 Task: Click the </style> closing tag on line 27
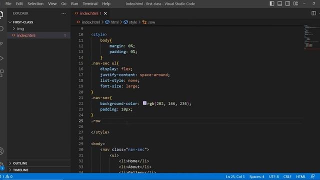pos(100,132)
